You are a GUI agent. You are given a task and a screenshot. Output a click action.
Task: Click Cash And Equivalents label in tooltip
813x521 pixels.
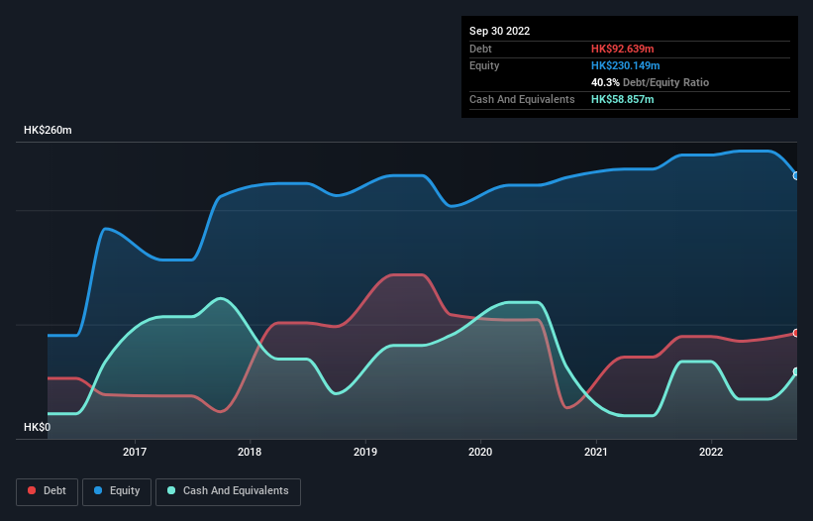(522, 99)
